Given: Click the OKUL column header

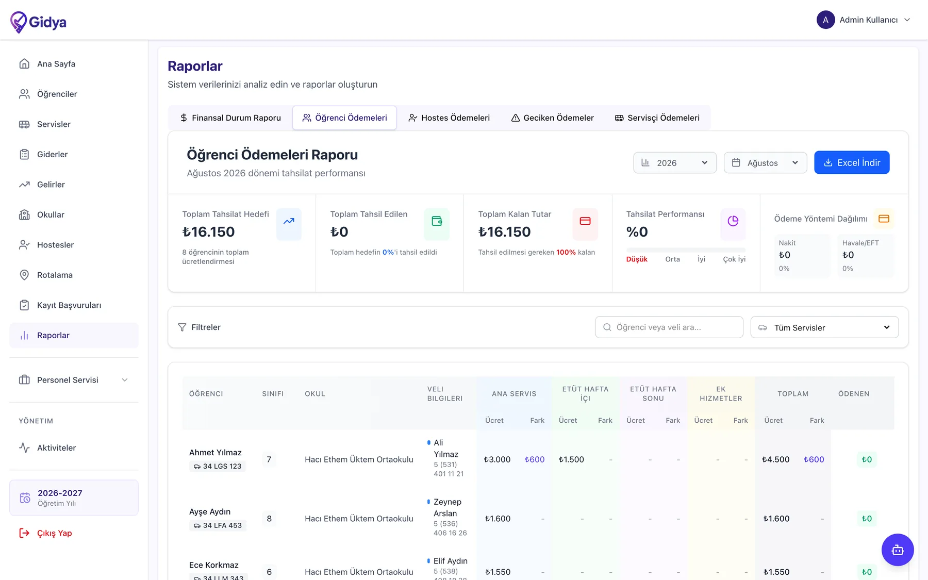Looking at the screenshot, I should coord(315,394).
